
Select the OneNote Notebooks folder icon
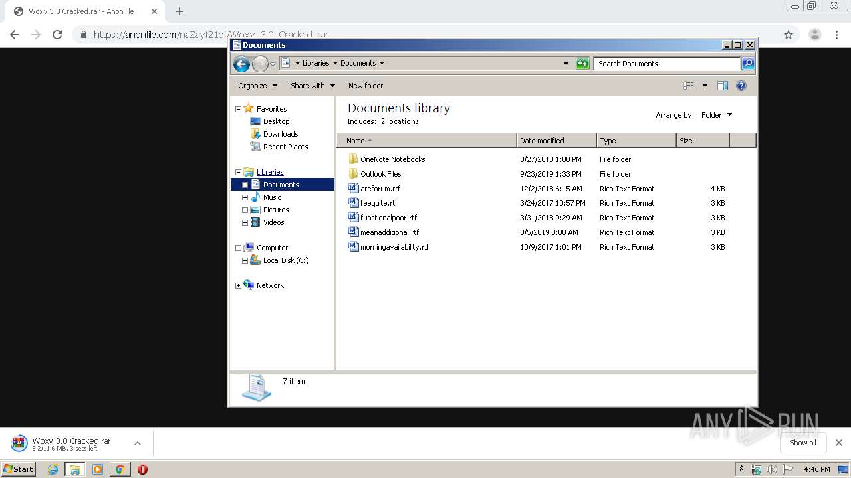pos(354,159)
